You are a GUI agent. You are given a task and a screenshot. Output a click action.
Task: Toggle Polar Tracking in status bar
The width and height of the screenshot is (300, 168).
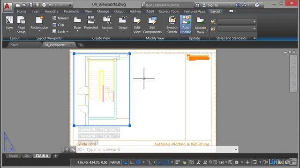(x=138, y=162)
